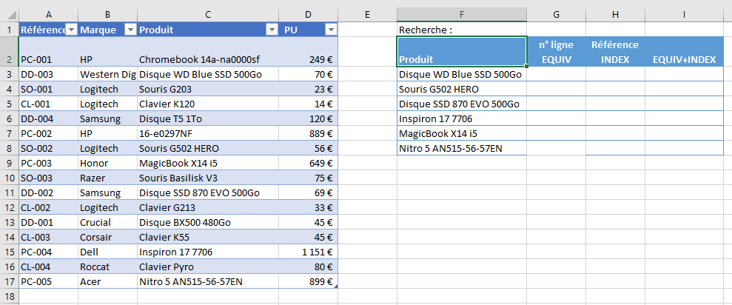732x305 pixels.
Task: Select cell 'MagicBook X14 i5' in column F
Action: [462, 133]
